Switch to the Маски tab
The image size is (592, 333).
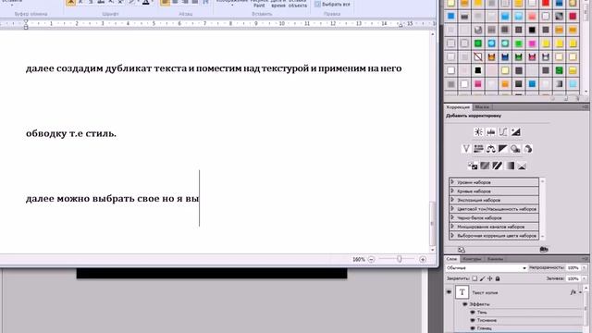[481, 107]
